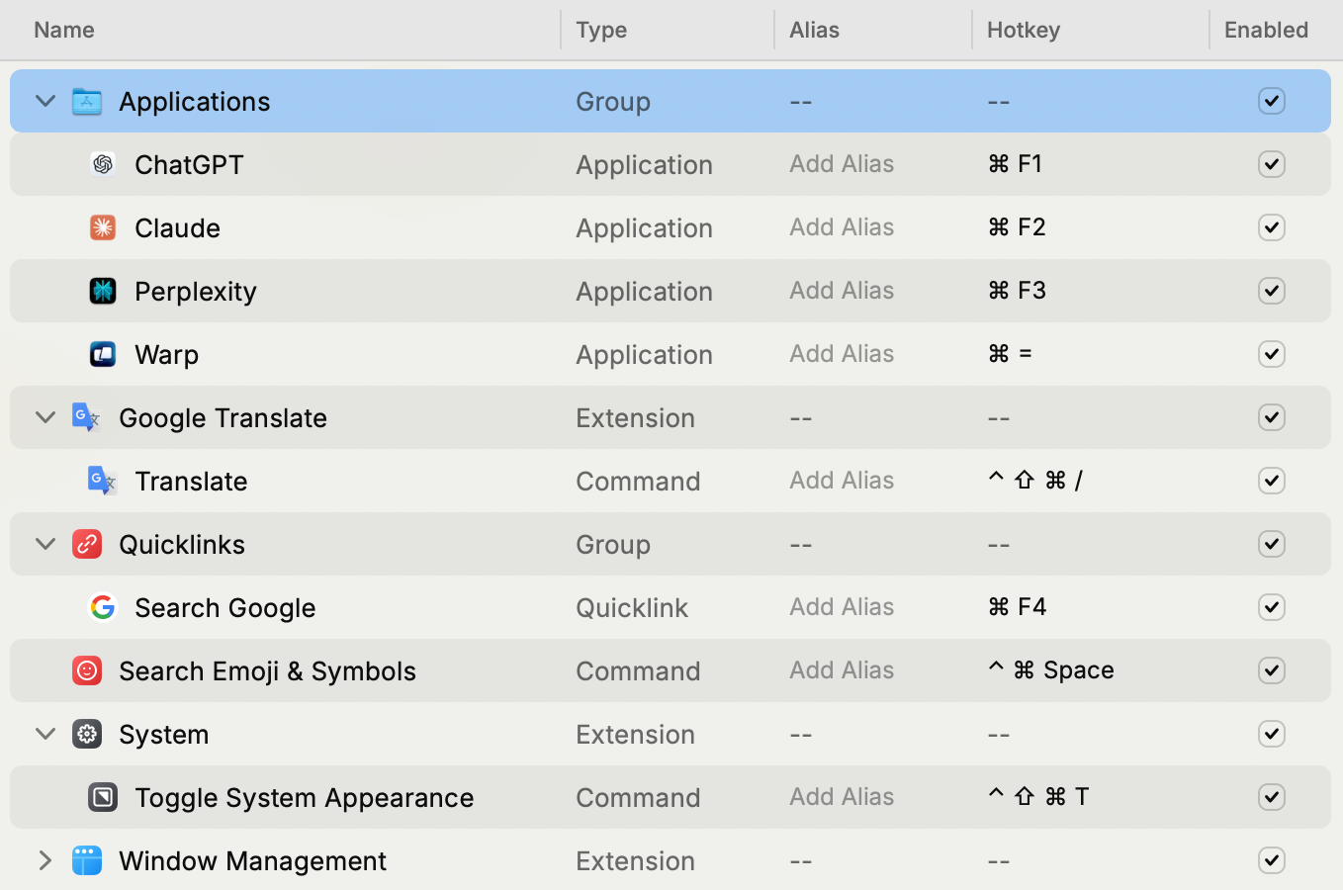Toggle the Warp enabled checkbox
This screenshot has height=890, width=1343.
click(1272, 354)
